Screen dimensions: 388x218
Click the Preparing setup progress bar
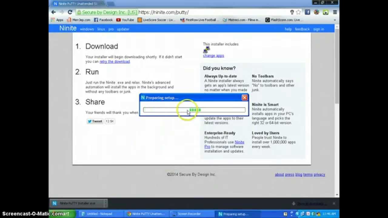coord(194,110)
